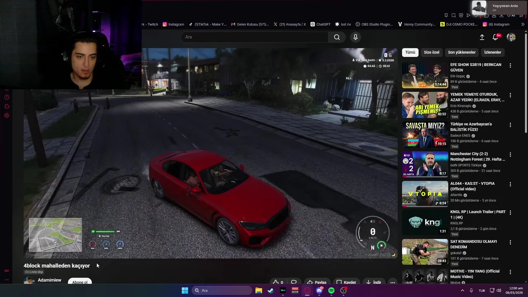The width and height of the screenshot is (528, 297).
Task: Open the notifications bell showing 9+
Action: pos(496,37)
